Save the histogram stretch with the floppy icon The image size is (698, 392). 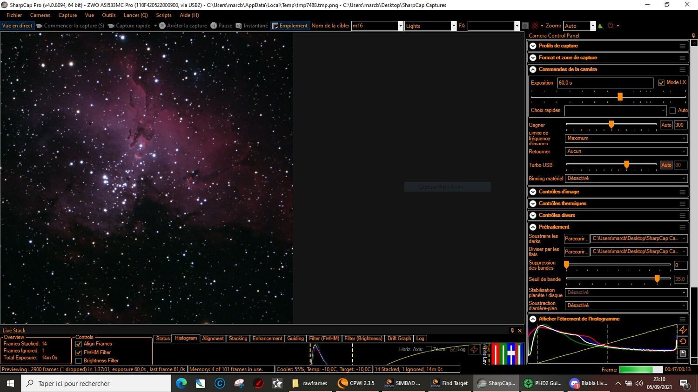click(x=683, y=353)
